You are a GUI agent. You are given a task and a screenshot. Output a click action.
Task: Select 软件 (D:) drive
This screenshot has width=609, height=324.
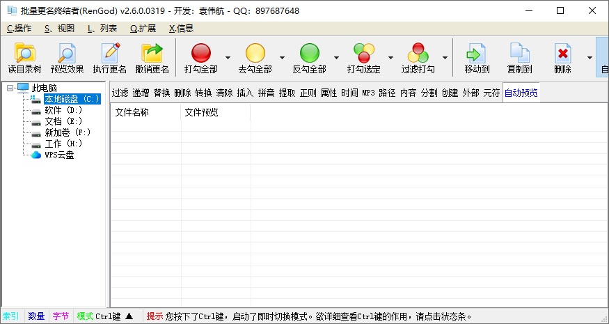coord(64,111)
